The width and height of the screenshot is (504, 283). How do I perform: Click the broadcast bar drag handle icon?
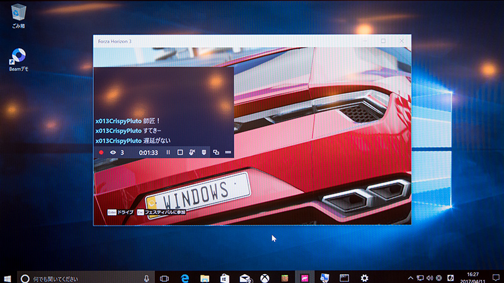tap(228, 152)
